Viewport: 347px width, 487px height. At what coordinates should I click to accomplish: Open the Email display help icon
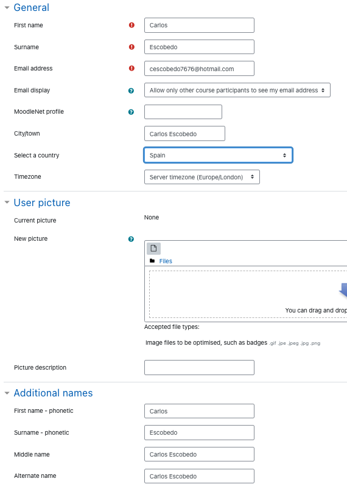click(x=131, y=91)
